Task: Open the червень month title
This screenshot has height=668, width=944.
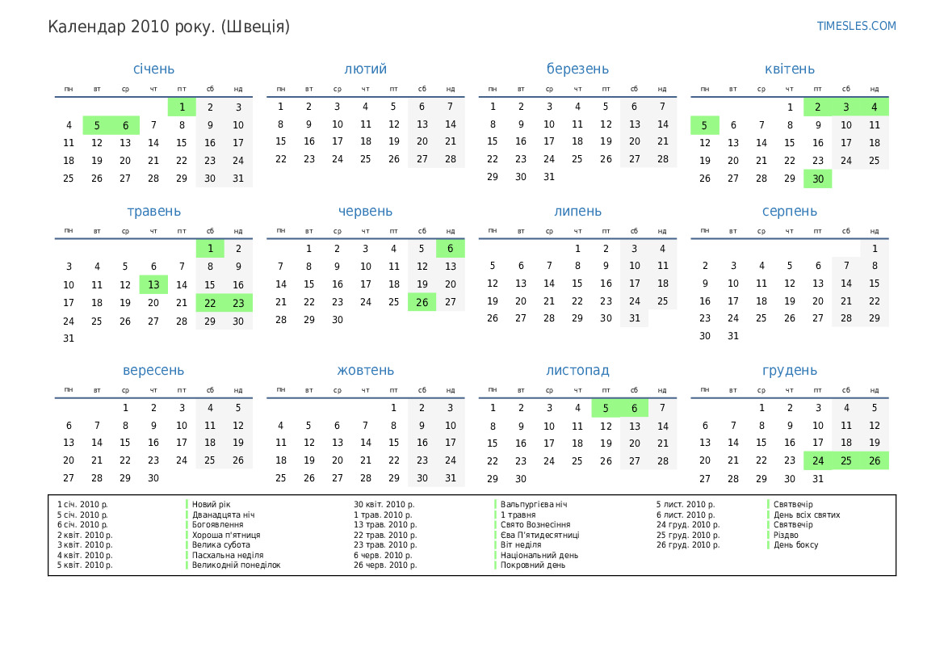Action: tap(365, 212)
